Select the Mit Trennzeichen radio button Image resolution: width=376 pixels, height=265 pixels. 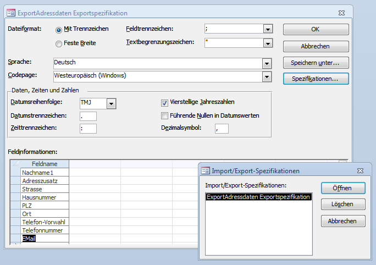coord(59,29)
